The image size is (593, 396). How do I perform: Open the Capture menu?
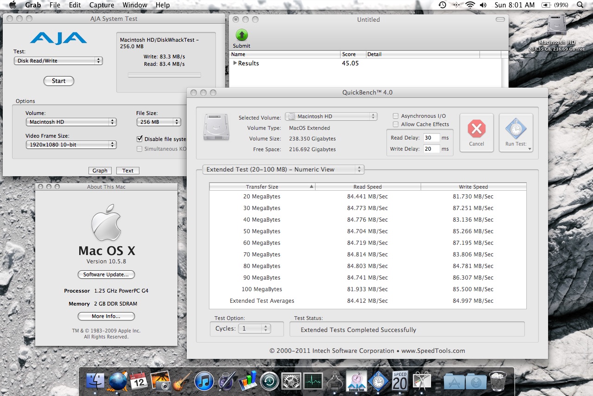[x=101, y=5]
